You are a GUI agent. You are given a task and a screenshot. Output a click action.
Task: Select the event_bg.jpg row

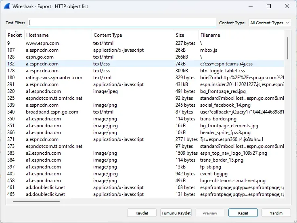145,173
